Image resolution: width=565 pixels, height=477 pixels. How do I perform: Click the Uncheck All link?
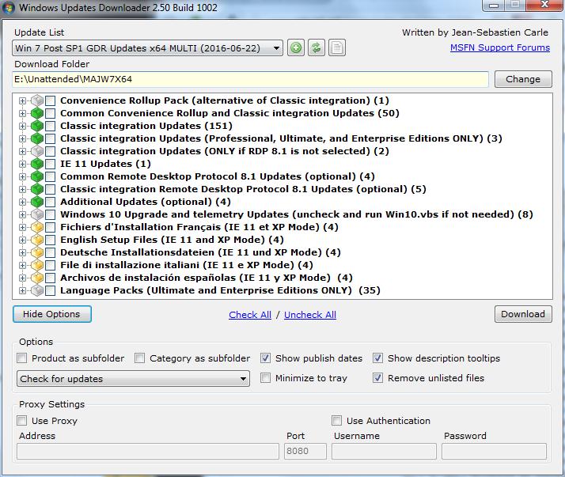[310, 315]
